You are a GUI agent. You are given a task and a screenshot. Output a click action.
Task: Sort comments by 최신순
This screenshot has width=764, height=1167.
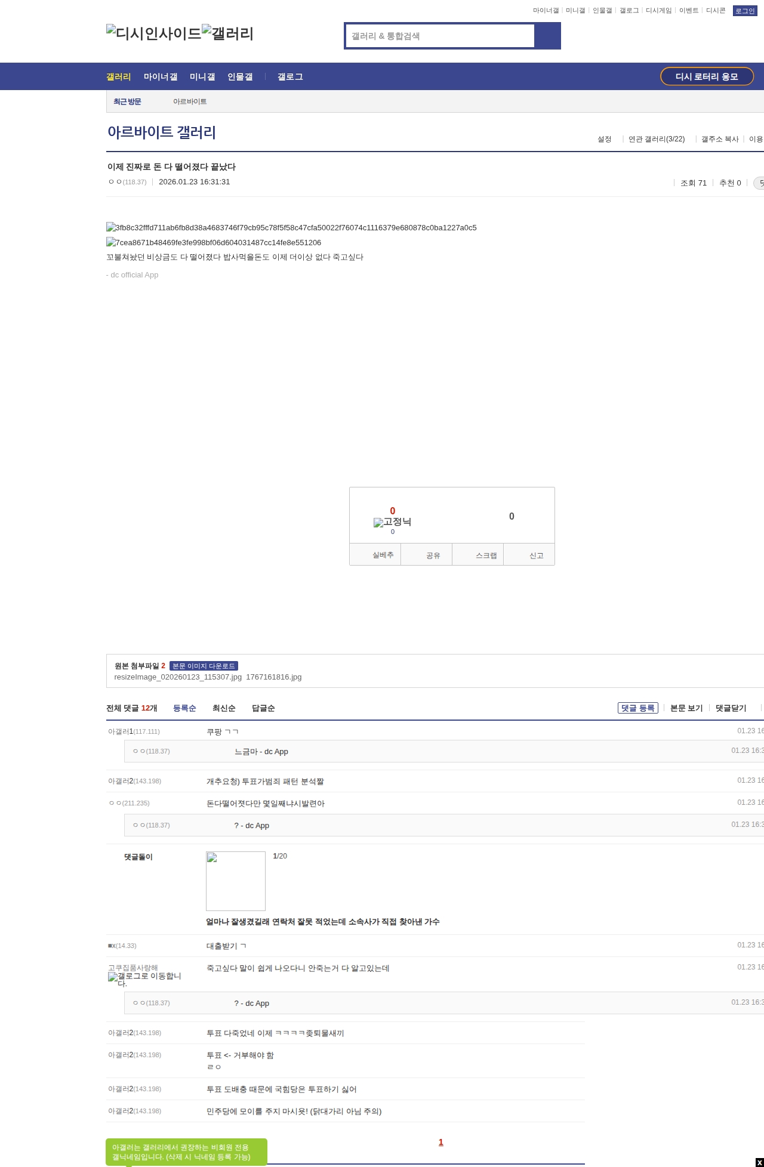tap(224, 708)
